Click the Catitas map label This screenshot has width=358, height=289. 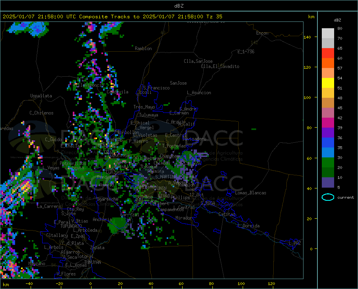[x=227, y=214]
